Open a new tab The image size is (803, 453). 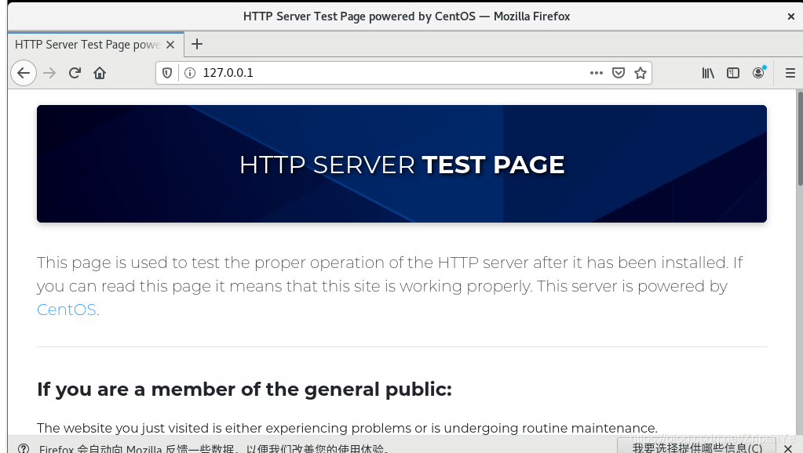tap(197, 45)
